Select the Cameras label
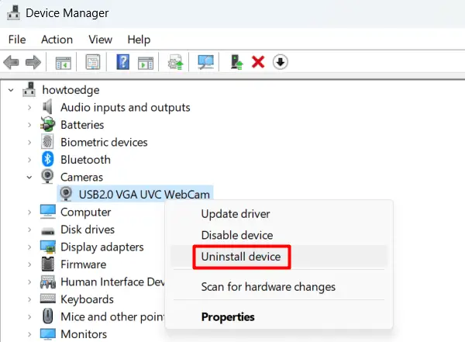Screen dimensions: 465x342 (81, 178)
